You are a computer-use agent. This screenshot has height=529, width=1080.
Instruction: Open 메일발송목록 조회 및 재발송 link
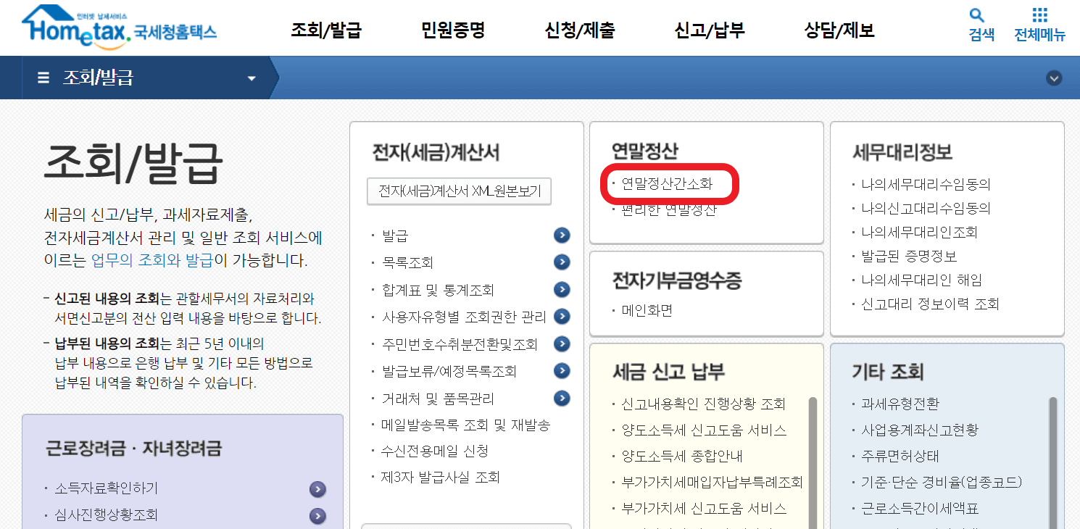466,425
